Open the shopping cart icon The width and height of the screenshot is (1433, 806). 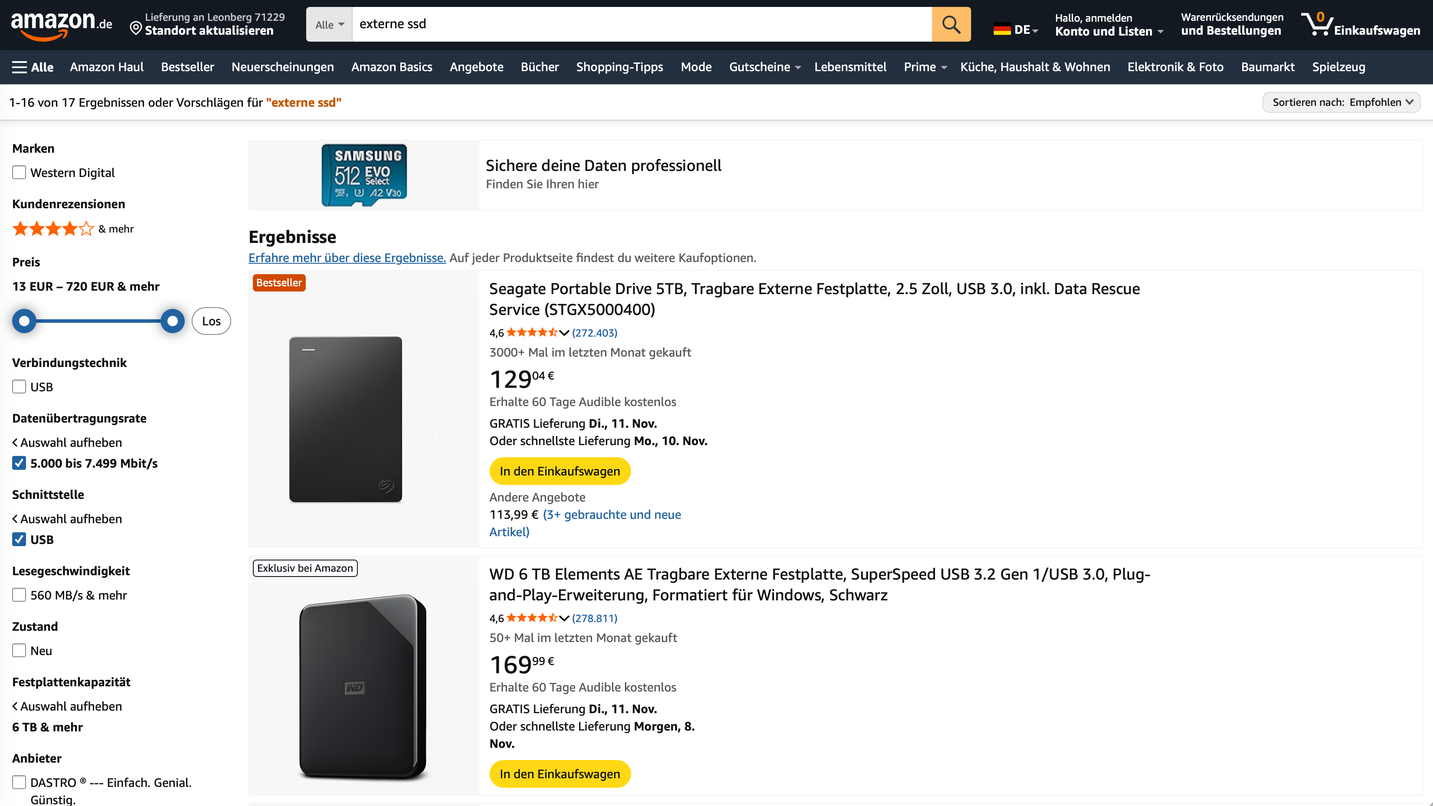click(x=1317, y=24)
